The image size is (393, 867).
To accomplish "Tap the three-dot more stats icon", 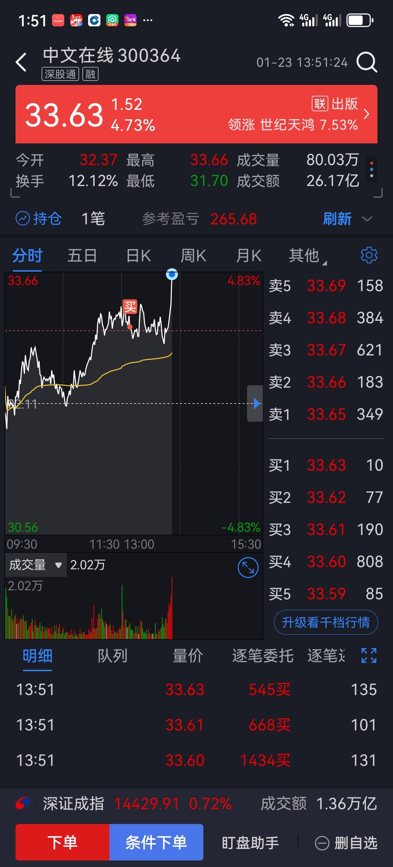I will coord(372,170).
